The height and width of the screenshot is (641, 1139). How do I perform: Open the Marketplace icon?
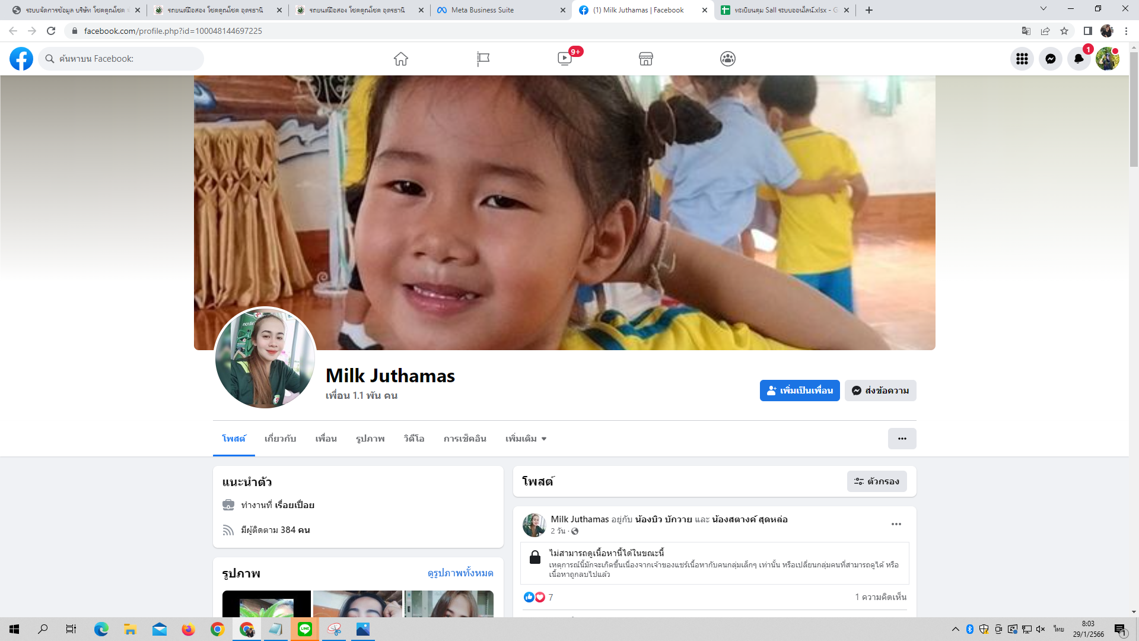(646, 59)
